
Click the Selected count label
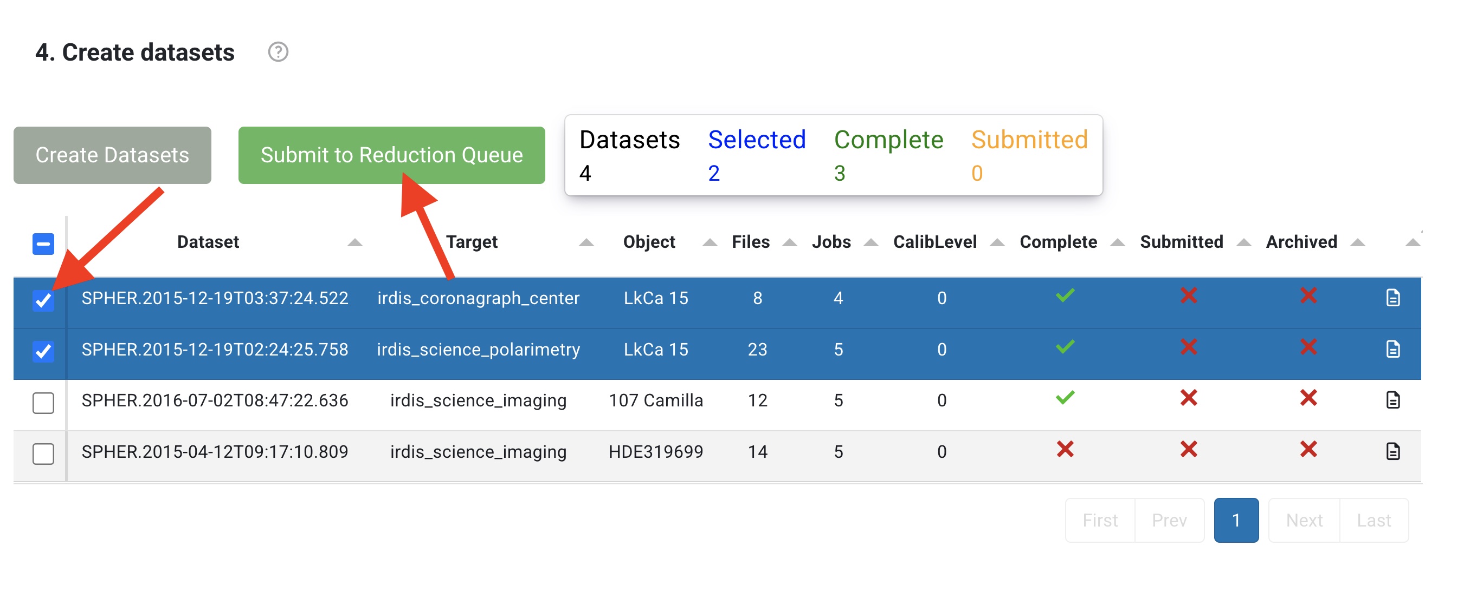pos(757,140)
